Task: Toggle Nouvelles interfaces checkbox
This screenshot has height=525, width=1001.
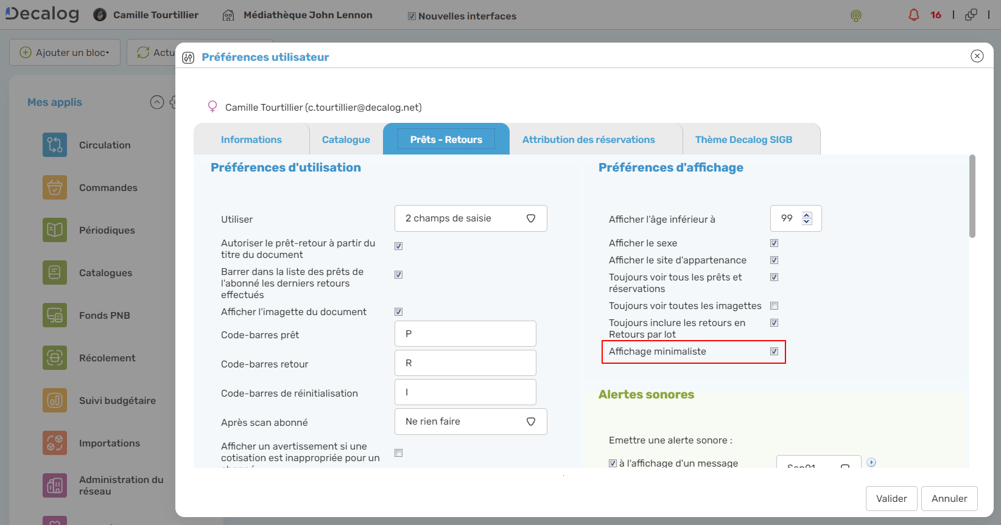Action: pos(412,16)
